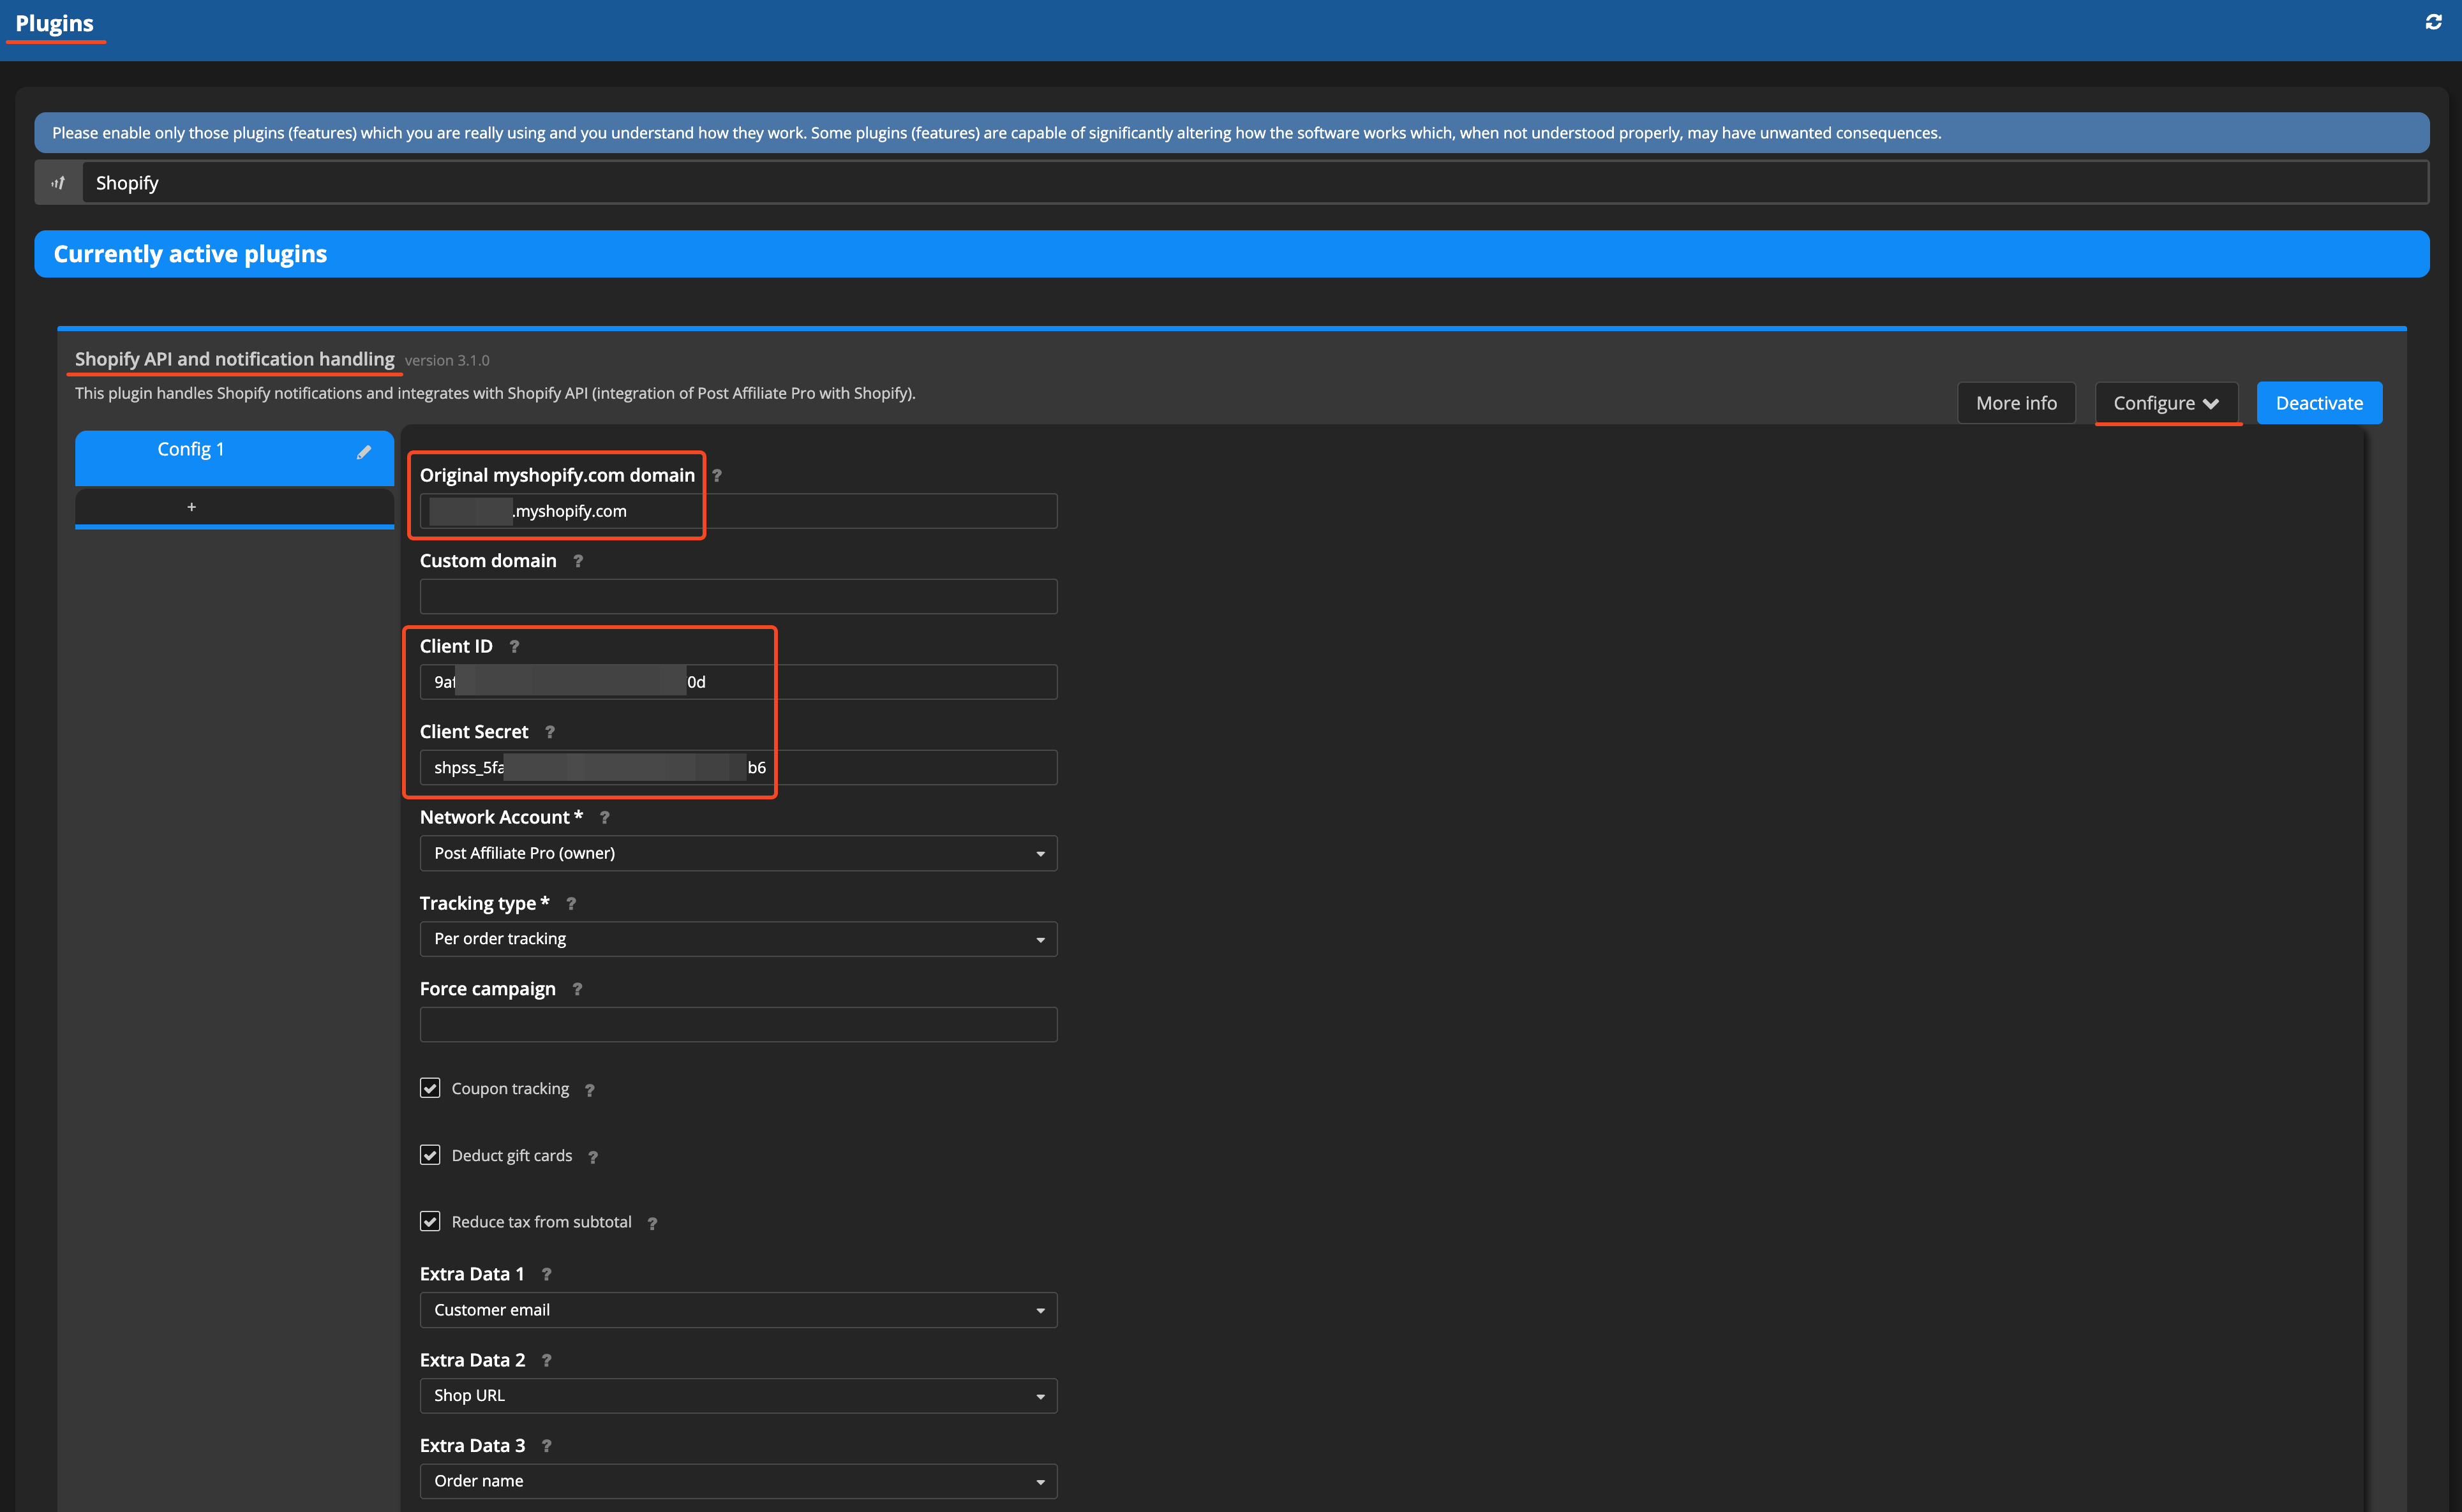This screenshot has width=2462, height=1512.
Task: Add new config with plus tab
Action: [192, 507]
